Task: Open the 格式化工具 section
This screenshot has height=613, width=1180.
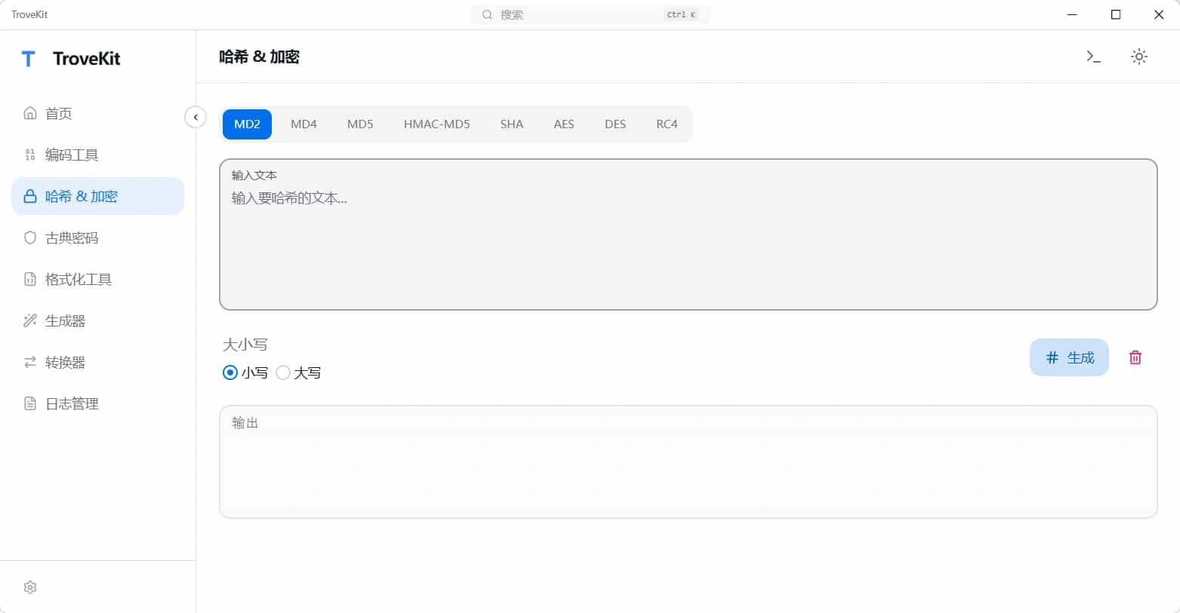Action: (x=80, y=279)
